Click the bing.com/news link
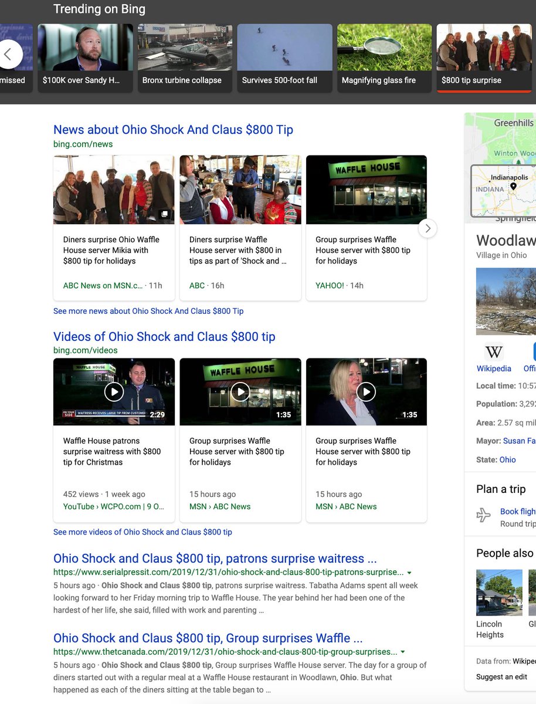The image size is (536, 704). [83, 144]
